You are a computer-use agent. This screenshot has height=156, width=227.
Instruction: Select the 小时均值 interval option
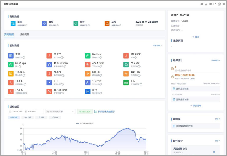[28, 117]
